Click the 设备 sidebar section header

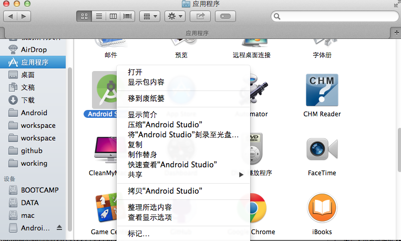point(9,179)
